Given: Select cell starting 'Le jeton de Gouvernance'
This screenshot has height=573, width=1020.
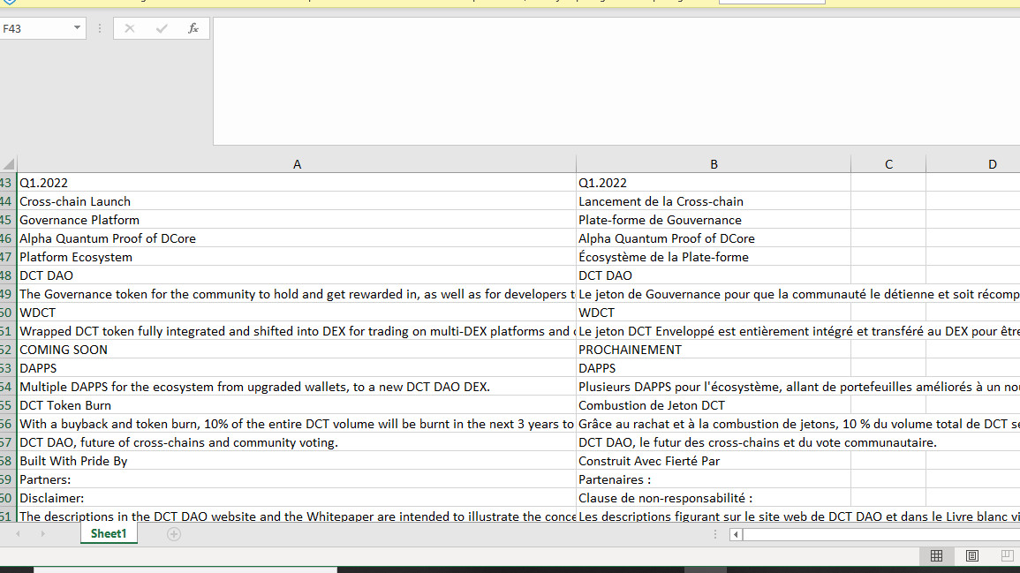Looking at the screenshot, I should click(x=714, y=294).
